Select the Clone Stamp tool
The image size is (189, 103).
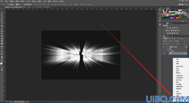point(2,31)
